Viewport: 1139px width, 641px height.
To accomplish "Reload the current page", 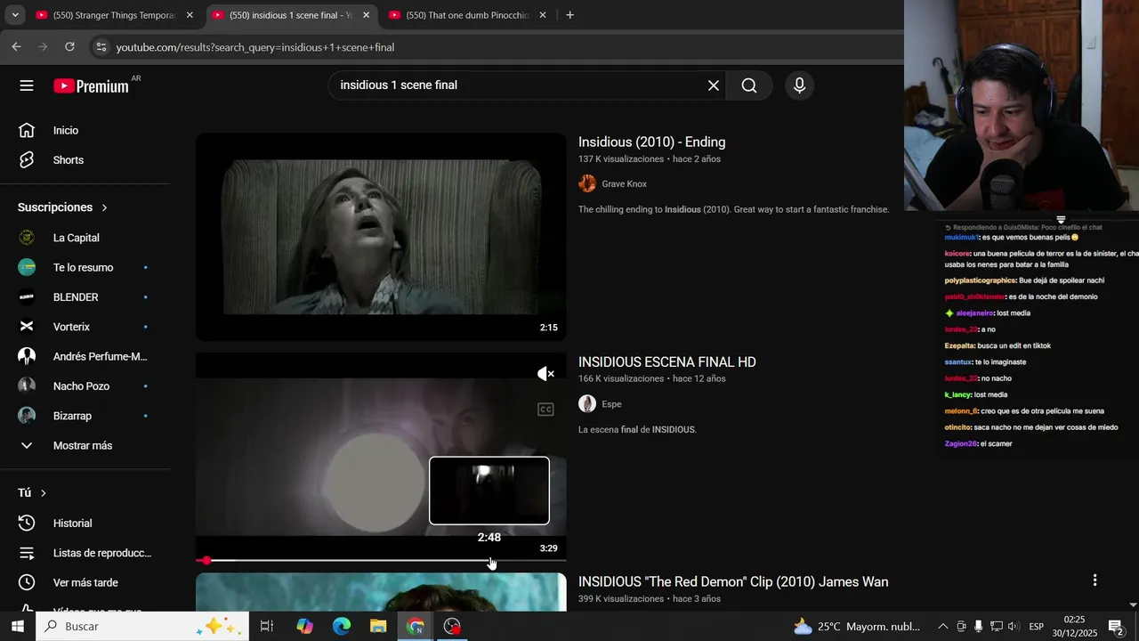I will [70, 47].
